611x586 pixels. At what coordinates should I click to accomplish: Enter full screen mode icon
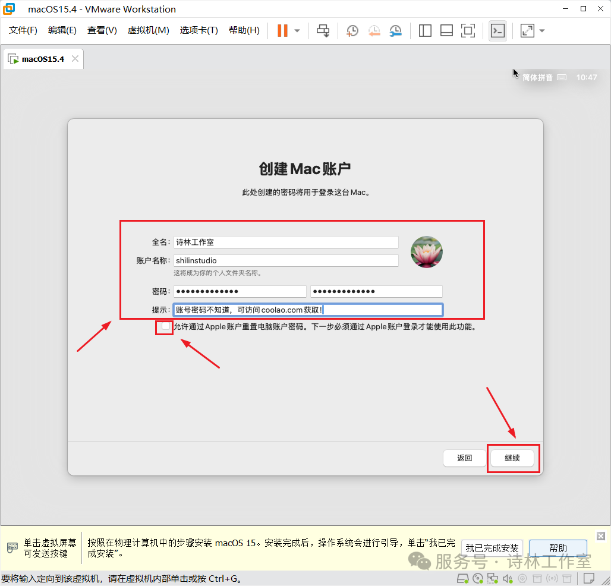point(468,30)
